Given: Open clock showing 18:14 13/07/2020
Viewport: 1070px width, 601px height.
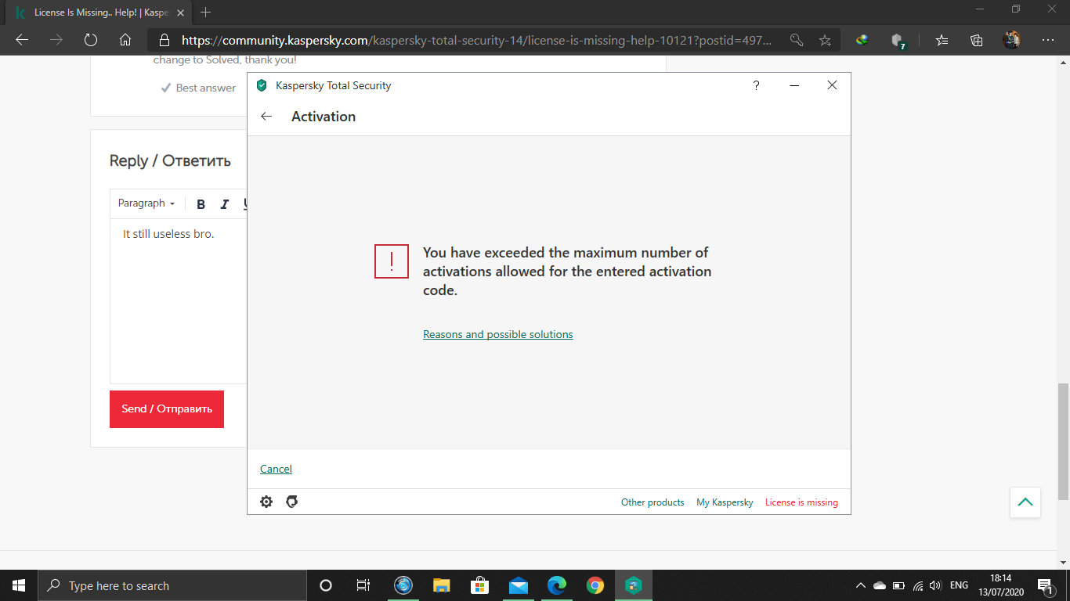Looking at the screenshot, I should tap(1000, 585).
